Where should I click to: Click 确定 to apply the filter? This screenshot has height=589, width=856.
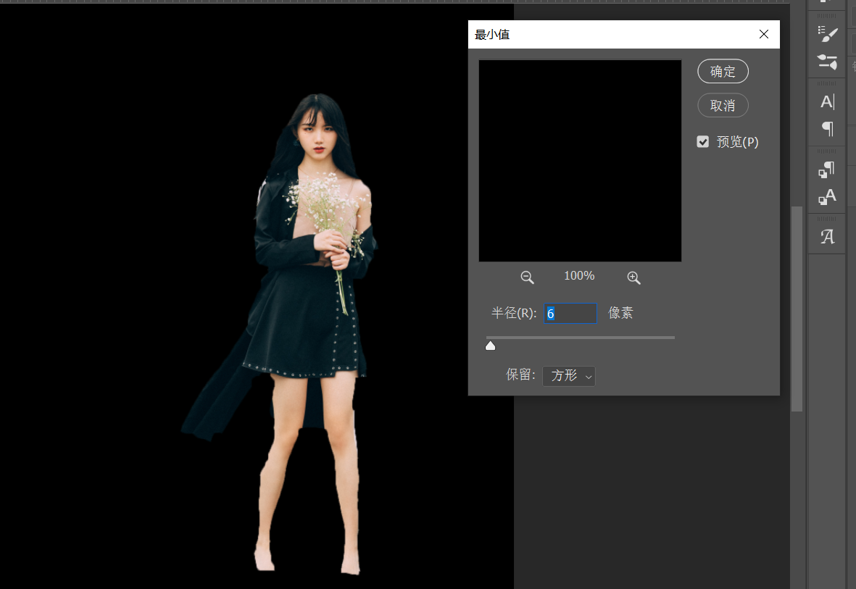click(x=723, y=72)
